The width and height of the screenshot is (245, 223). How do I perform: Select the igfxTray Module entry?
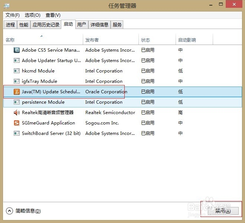point(39,81)
